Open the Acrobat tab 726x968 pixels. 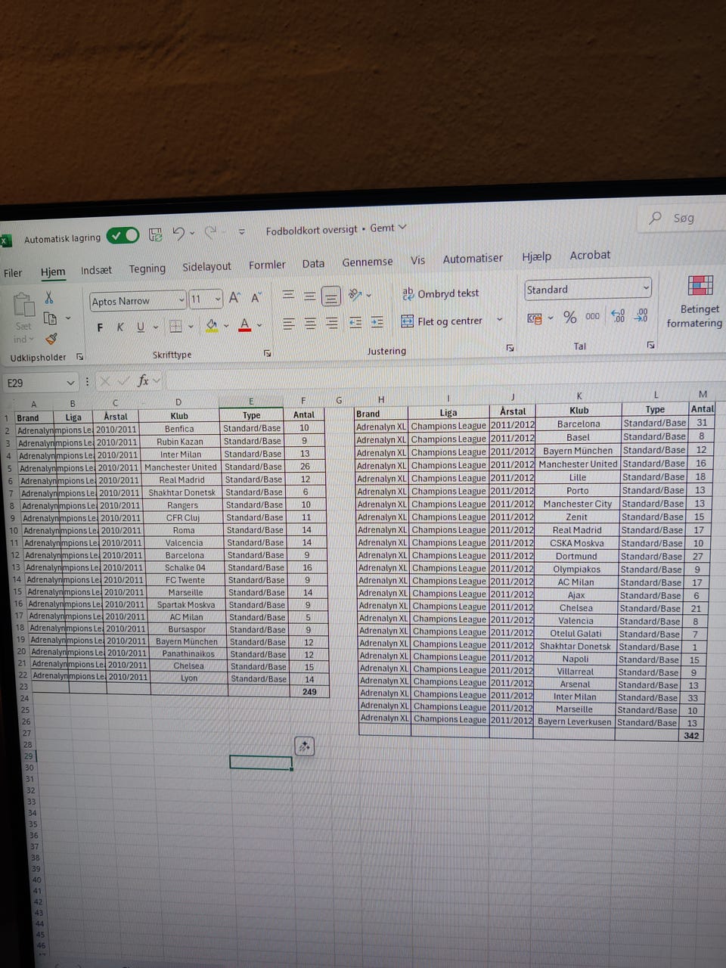click(x=590, y=255)
